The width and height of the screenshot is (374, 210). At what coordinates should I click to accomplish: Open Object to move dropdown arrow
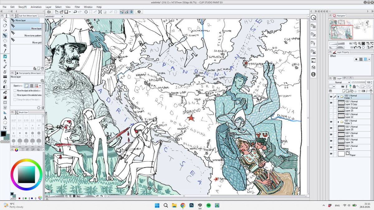click(x=40, y=85)
